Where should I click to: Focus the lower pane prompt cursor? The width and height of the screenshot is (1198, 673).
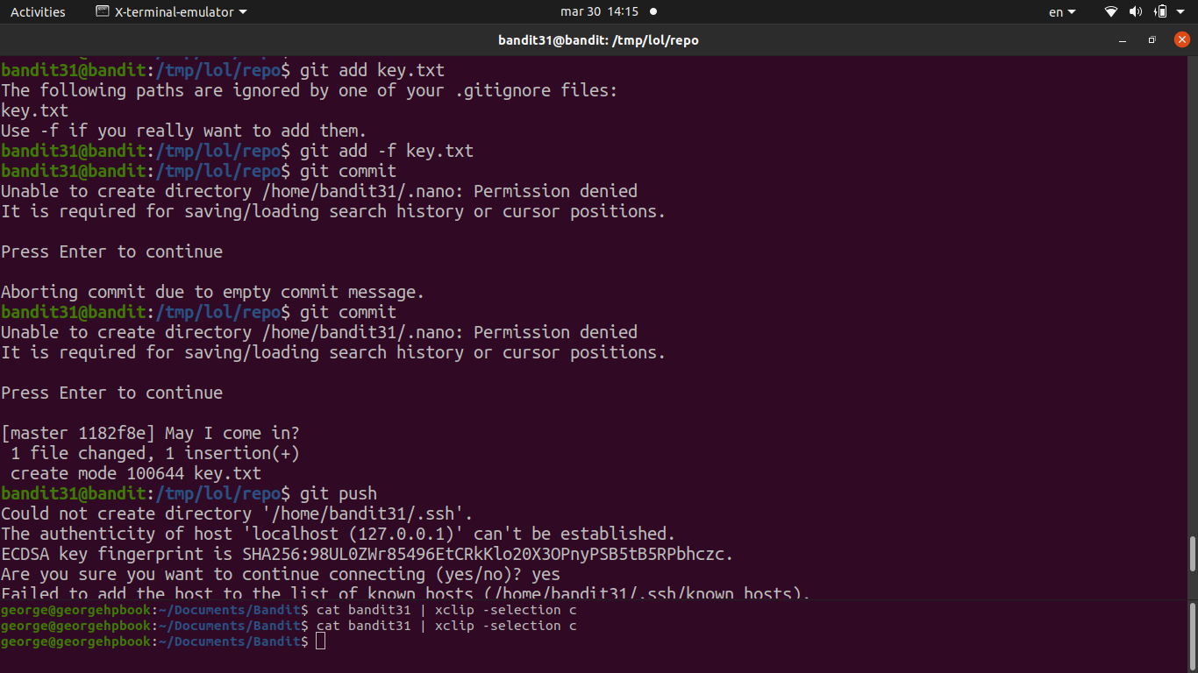point(320,641)
